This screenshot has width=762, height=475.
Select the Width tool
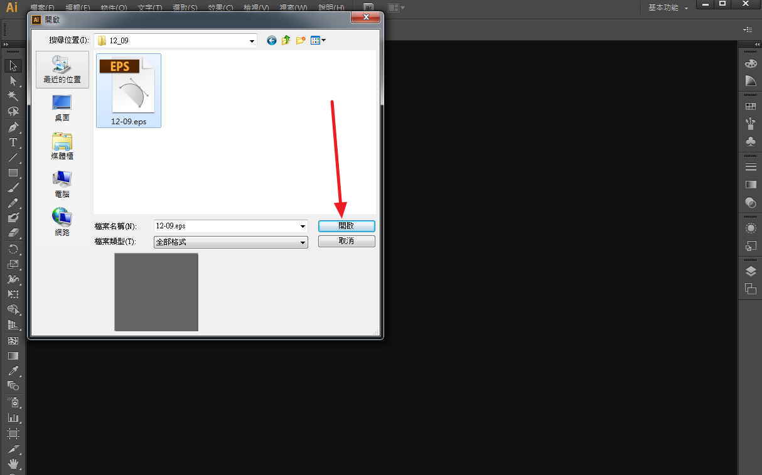tap(13, 279)
